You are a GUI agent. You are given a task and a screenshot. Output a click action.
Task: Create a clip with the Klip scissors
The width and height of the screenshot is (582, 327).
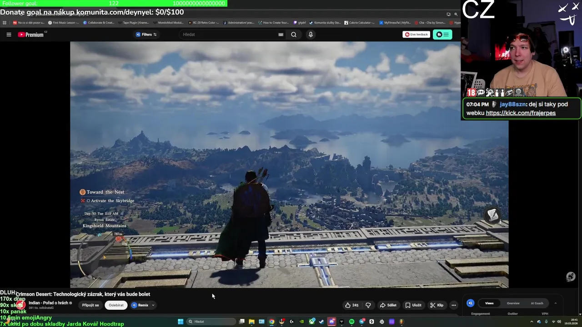pos(437,305)
